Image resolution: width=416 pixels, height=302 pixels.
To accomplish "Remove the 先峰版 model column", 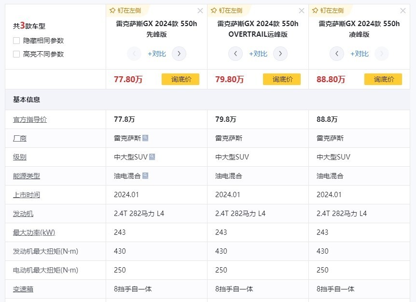I will pyautogui.click(x=200, y=11).
